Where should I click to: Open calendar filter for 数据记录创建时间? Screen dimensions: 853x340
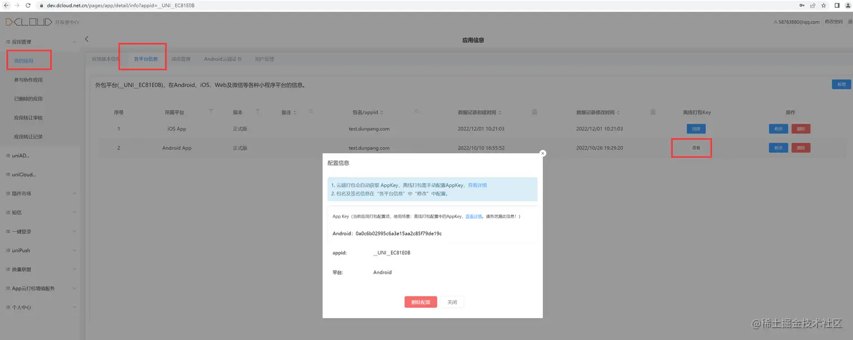click(x=534, y=112)
